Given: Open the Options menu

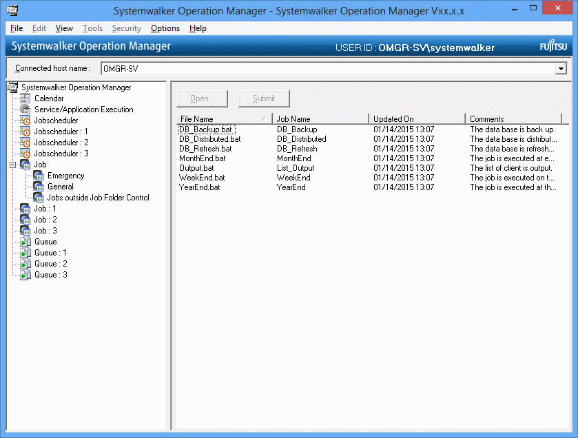Looking at the screenshot, I should tap(165, 28).
